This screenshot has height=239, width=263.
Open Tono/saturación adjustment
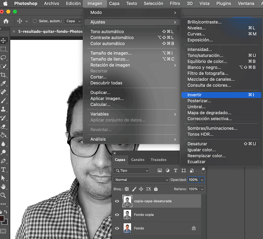click(221, 55)
